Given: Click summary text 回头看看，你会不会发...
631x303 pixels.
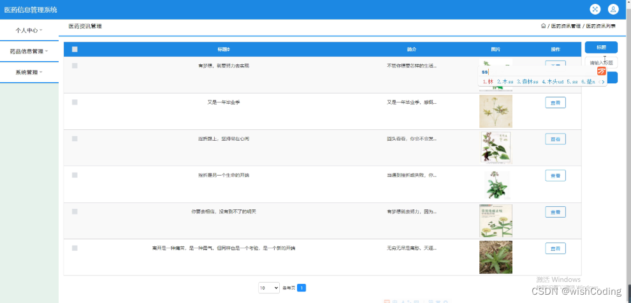Looking at the screenshot, I should pyautogui.click(x=411, y=139).
